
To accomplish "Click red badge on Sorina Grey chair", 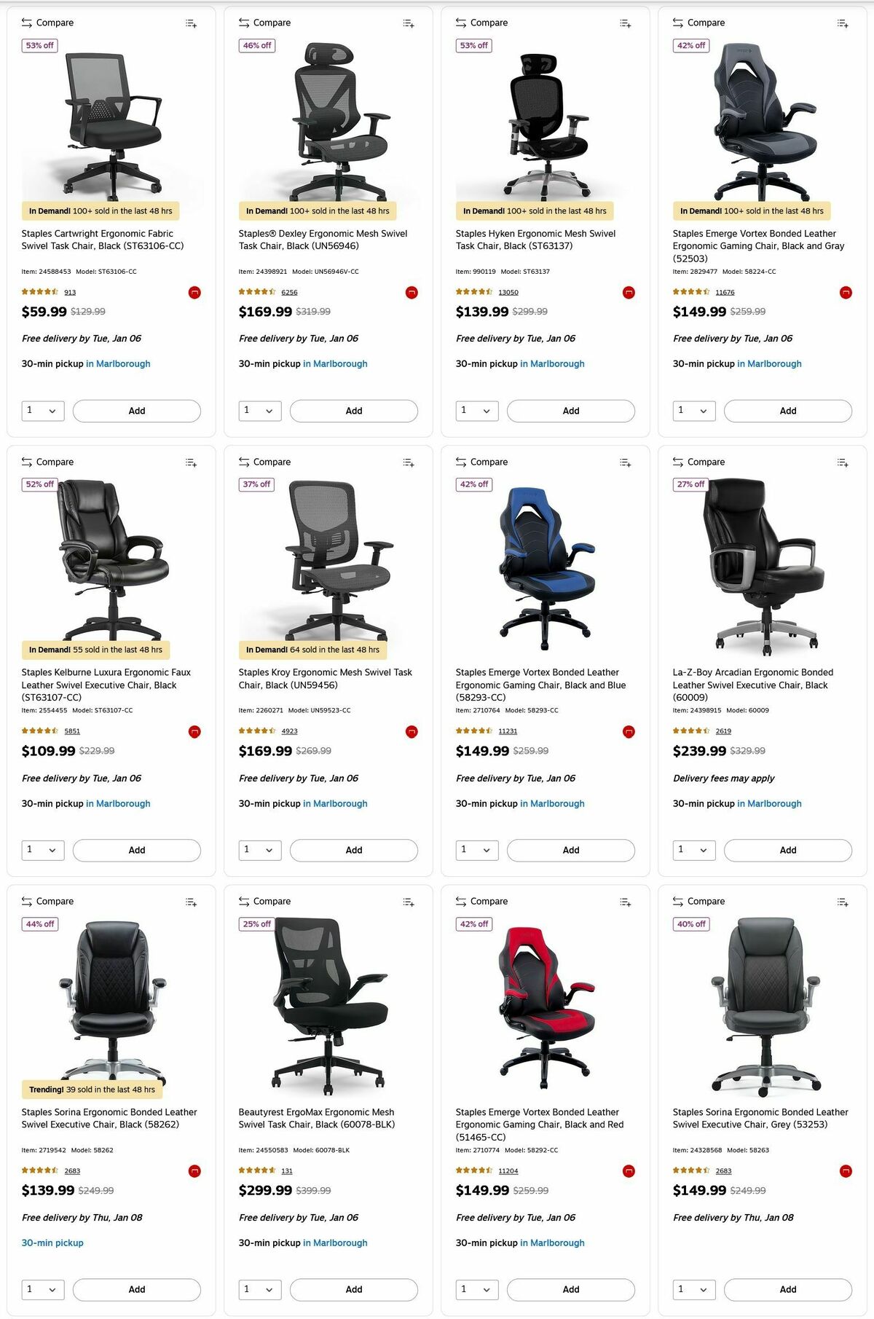I will [846, 1171].
